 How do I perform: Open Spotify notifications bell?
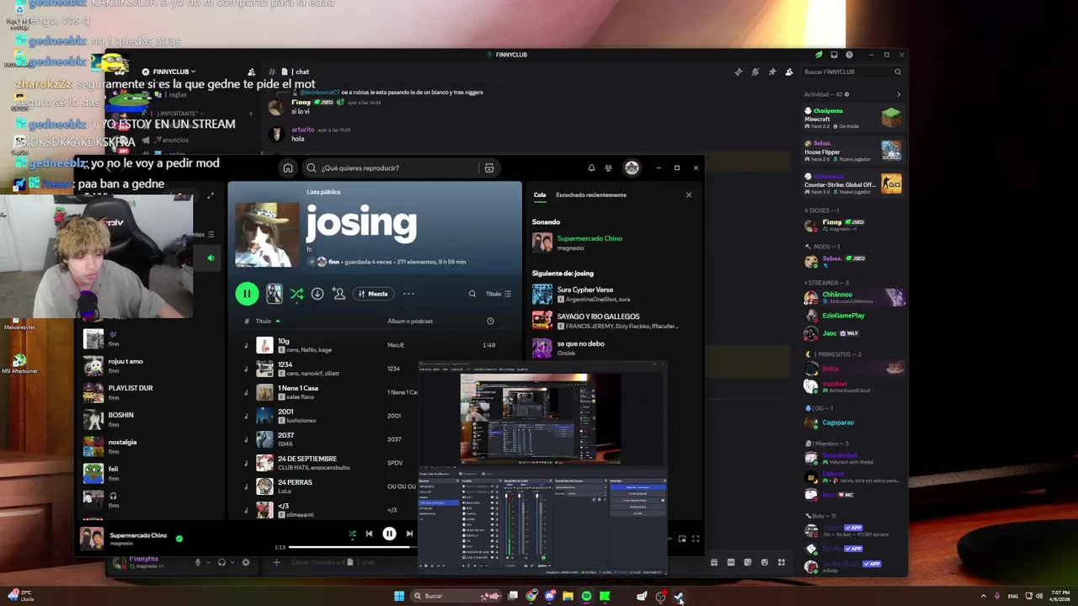point(591,167)
